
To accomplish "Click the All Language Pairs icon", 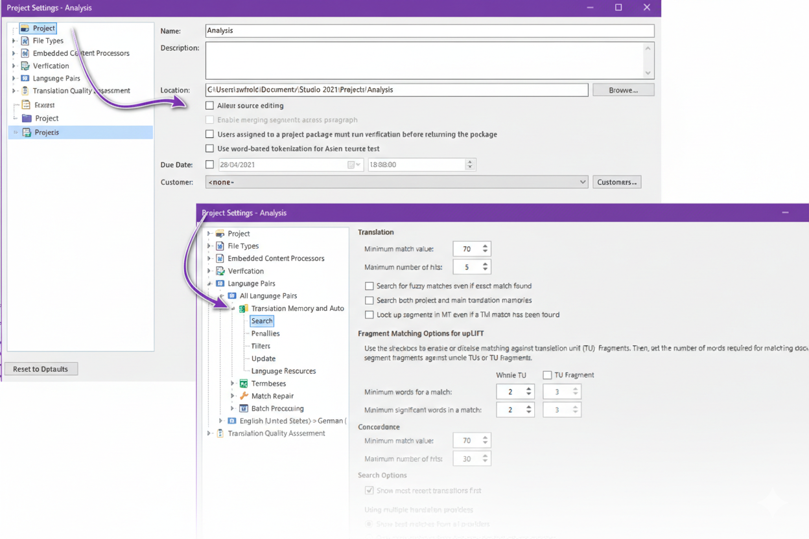I will (x=232, y=295).
